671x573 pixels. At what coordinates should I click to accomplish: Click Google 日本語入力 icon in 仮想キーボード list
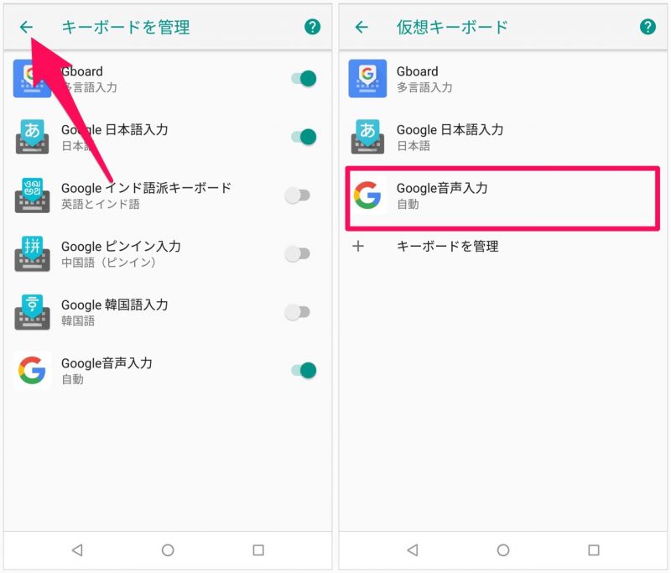[367, 137]
